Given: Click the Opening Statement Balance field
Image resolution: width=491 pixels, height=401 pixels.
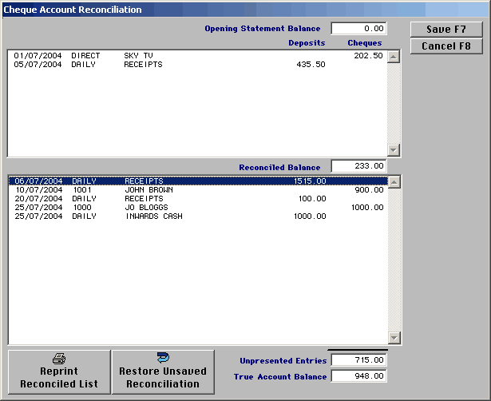Looking at the screenshot, I should pos(358,29).
